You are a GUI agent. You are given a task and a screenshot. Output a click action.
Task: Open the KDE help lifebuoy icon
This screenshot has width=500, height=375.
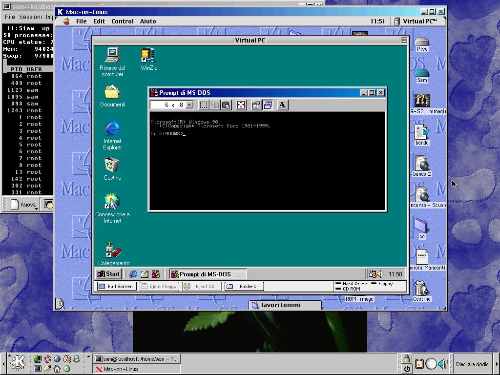[x=47, y=359]
